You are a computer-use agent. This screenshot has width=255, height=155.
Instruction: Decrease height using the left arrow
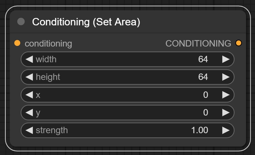click(29, 77)
